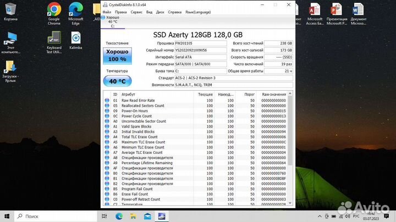This screenshot has height=222, width=396.
Task: Click the firmware field FW201105
Action: coord(201,43)
